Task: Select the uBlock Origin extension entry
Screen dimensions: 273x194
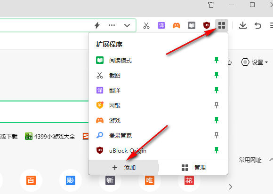Action: 158,150
